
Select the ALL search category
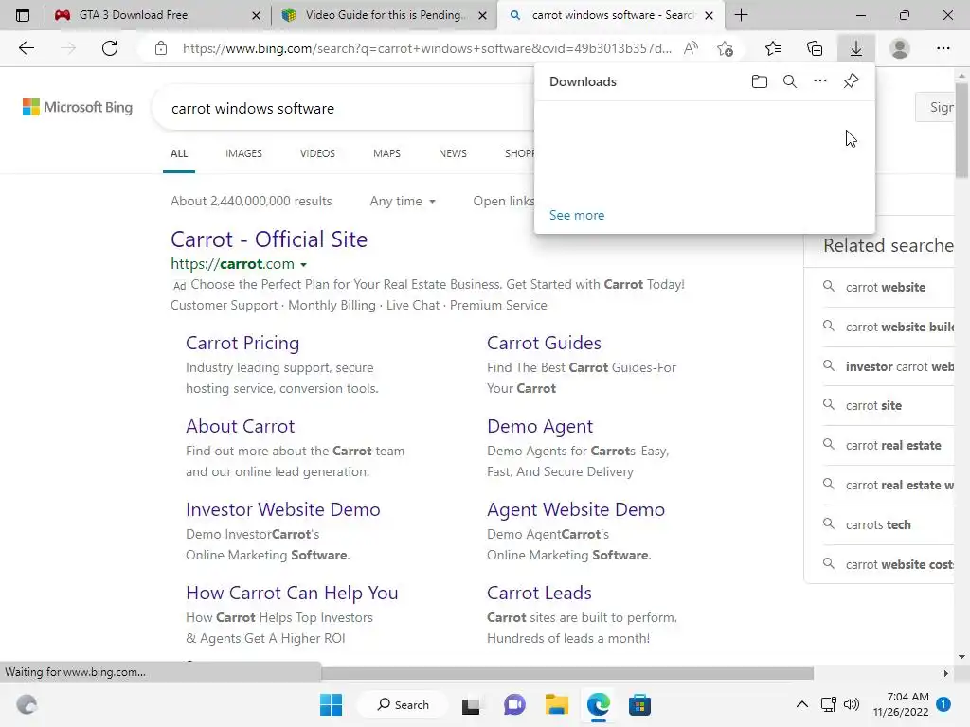pos(179,153)
